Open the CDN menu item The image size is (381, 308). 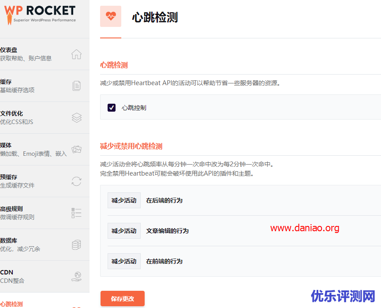pos(45,277)
